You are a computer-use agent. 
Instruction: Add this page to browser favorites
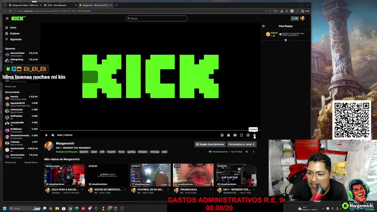pyautogui.click(x=270, y=11)
